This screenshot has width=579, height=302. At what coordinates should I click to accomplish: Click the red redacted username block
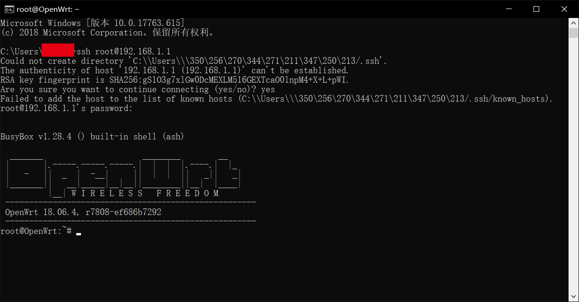58,50
